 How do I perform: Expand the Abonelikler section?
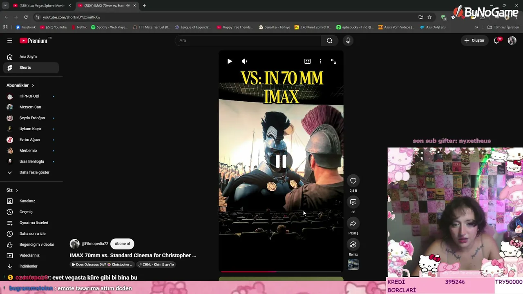pos(20,85)
